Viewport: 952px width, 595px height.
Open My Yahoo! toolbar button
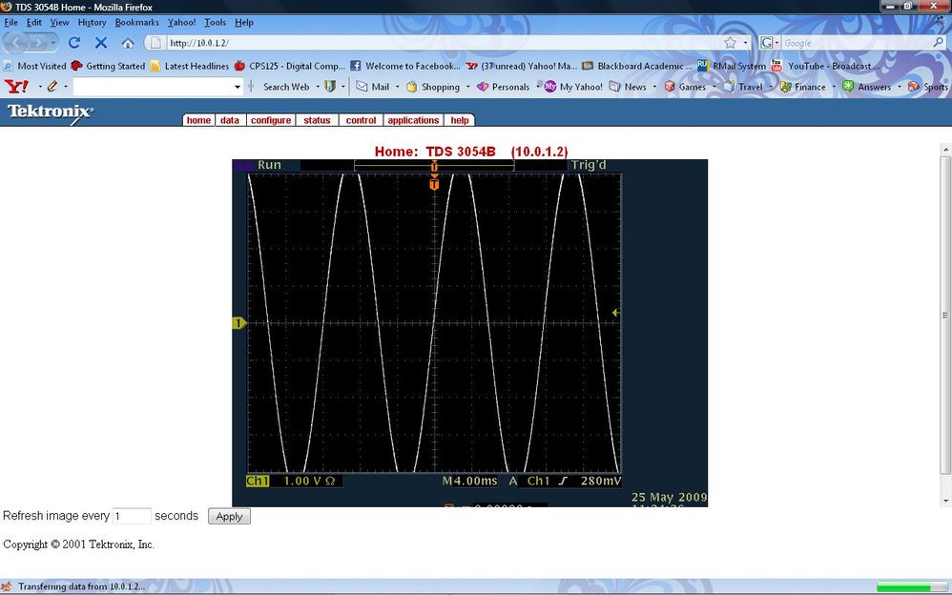(573, 87)
